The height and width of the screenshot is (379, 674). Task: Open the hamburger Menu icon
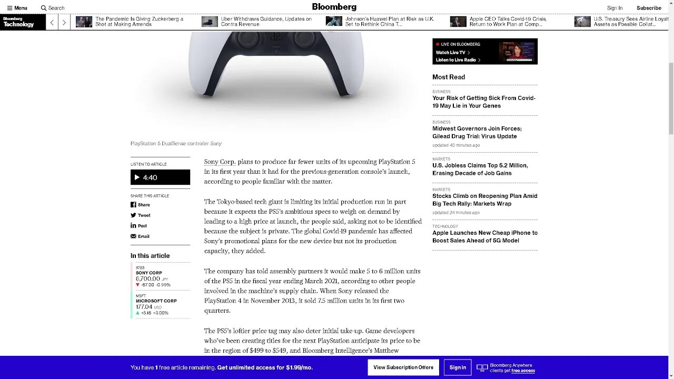[x=10, y=8]
